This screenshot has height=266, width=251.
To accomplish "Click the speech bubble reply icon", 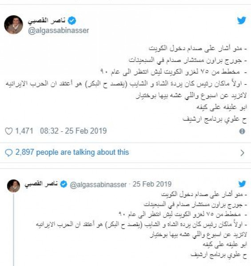I will [9, 153].
